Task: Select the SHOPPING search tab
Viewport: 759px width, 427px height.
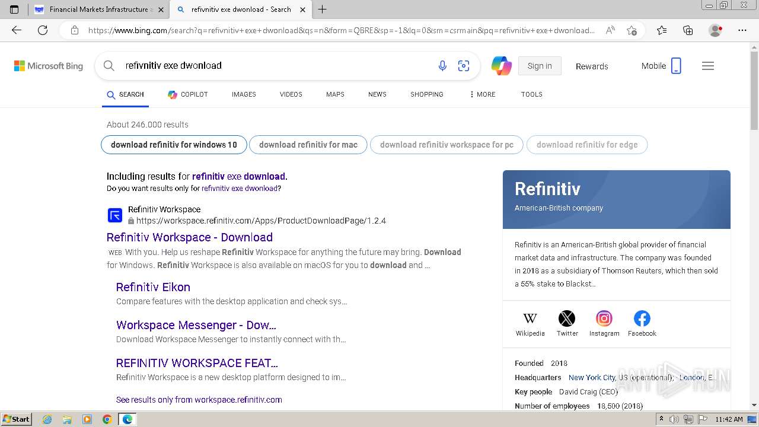Action: coord(426,94)
